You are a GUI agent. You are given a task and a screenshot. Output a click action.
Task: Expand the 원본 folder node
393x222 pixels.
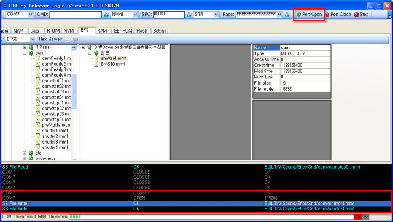coord(90,53)
